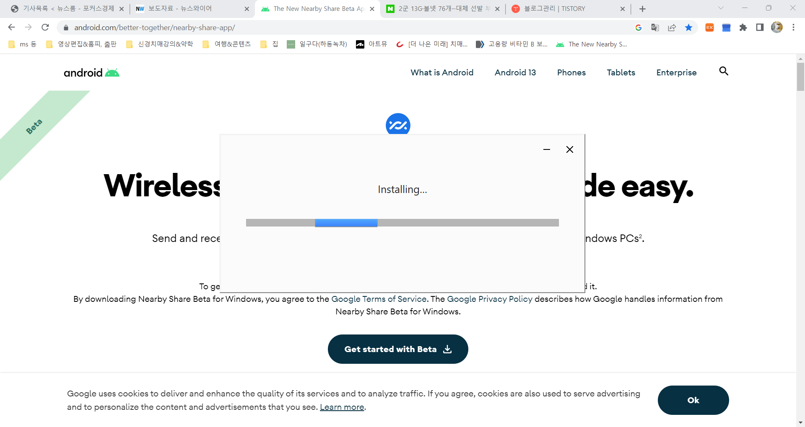805x427 pixels.
Task: Close the TISTORY tab
Action: [622, 9]
